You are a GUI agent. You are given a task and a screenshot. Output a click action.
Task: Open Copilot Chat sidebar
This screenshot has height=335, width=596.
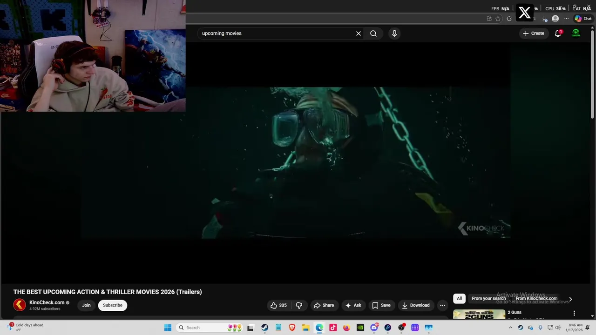point(583,19)
